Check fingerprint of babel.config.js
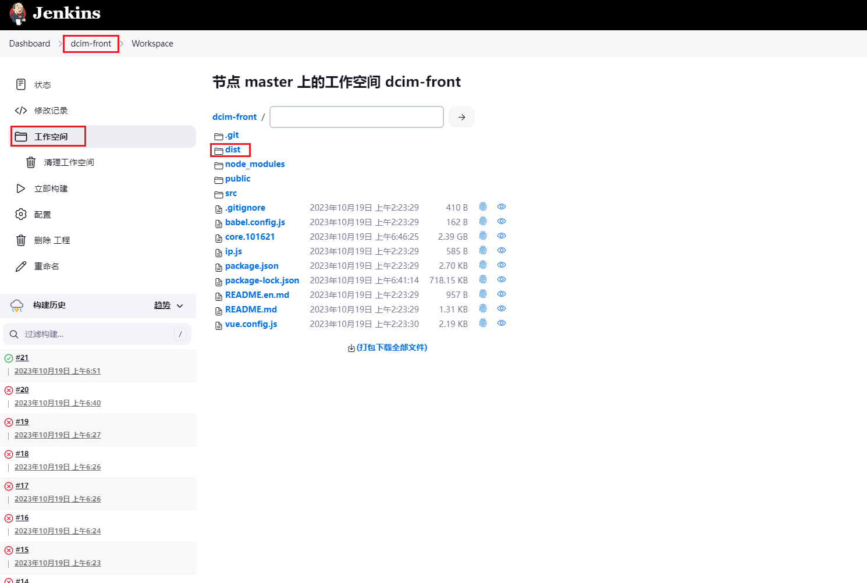Image resolution: width=867 pixels, height=583 pixels. (x=483, y=222)
